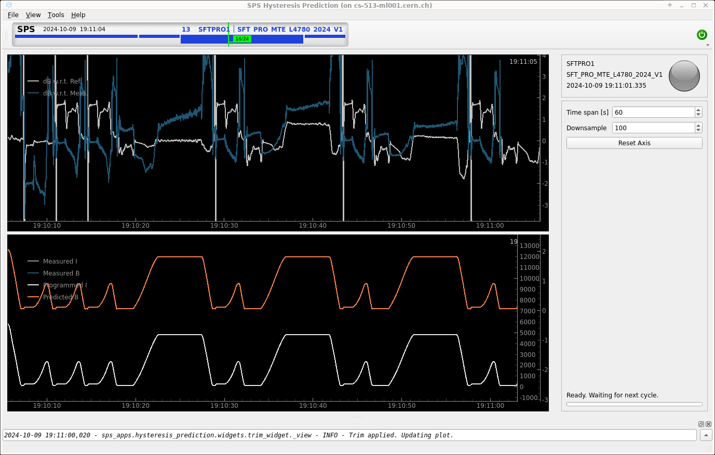Toggle dB w.r.t. Ref. legend entry

(x=61, y=81)
